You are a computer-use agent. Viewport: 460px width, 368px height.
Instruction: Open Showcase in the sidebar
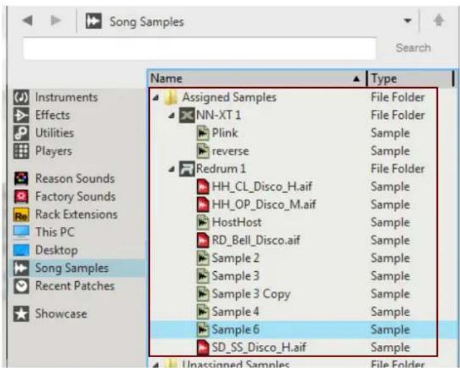(x=61, y=314)
